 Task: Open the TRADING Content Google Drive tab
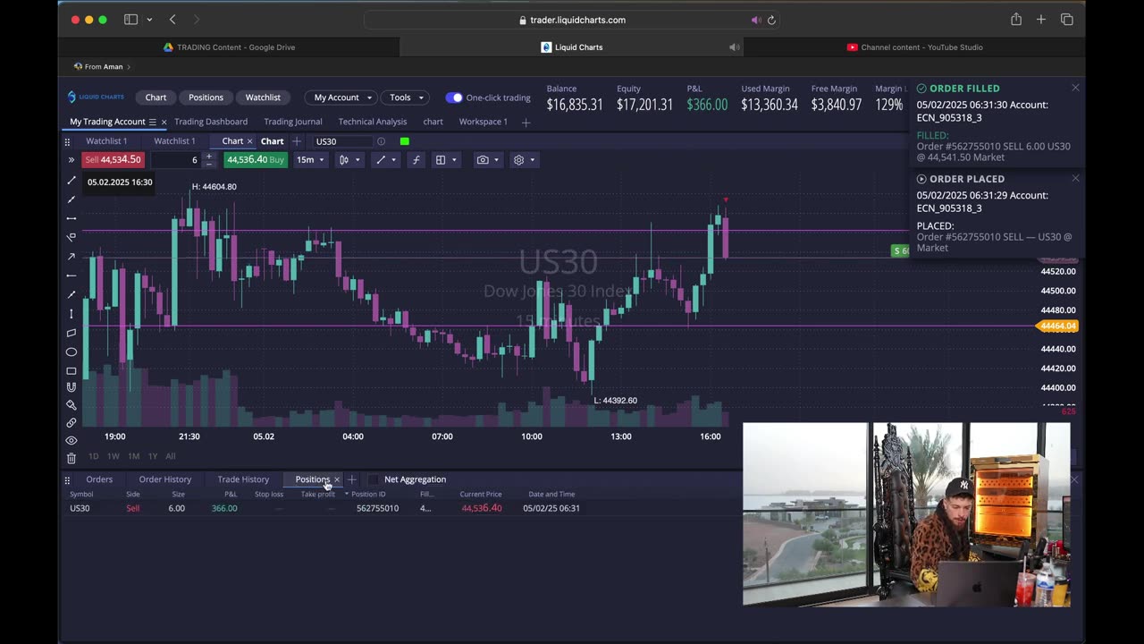click(229, 47)
